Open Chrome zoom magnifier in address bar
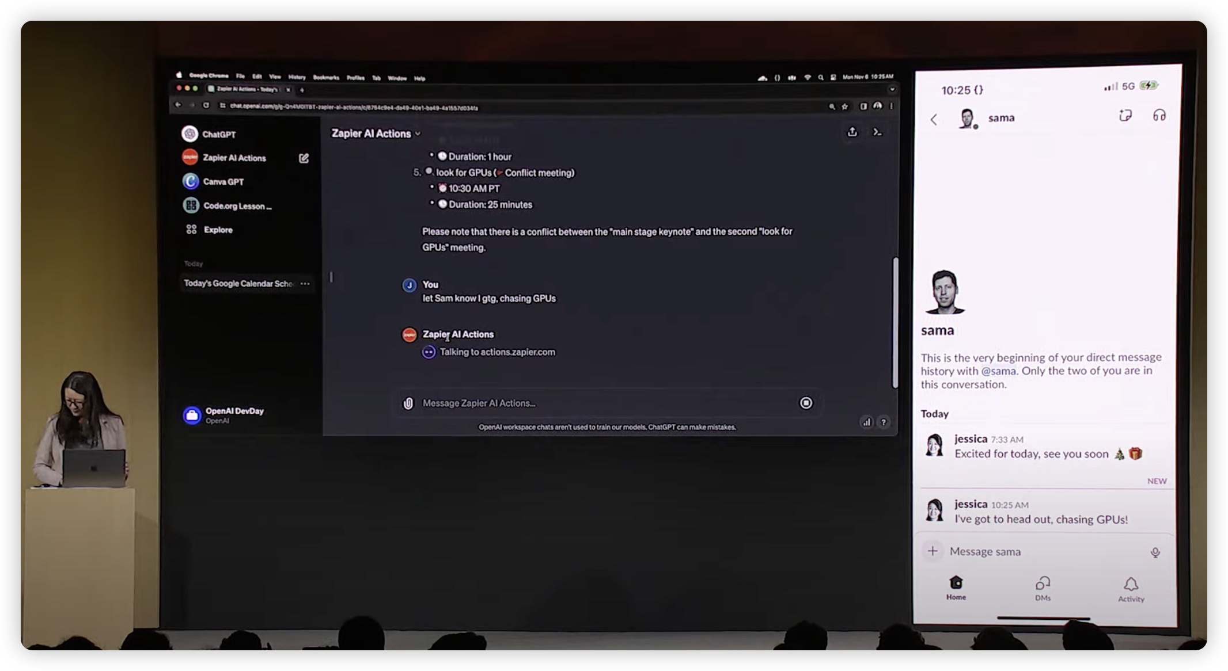Screen dimensions: 1228x671 tap(832, 106)
